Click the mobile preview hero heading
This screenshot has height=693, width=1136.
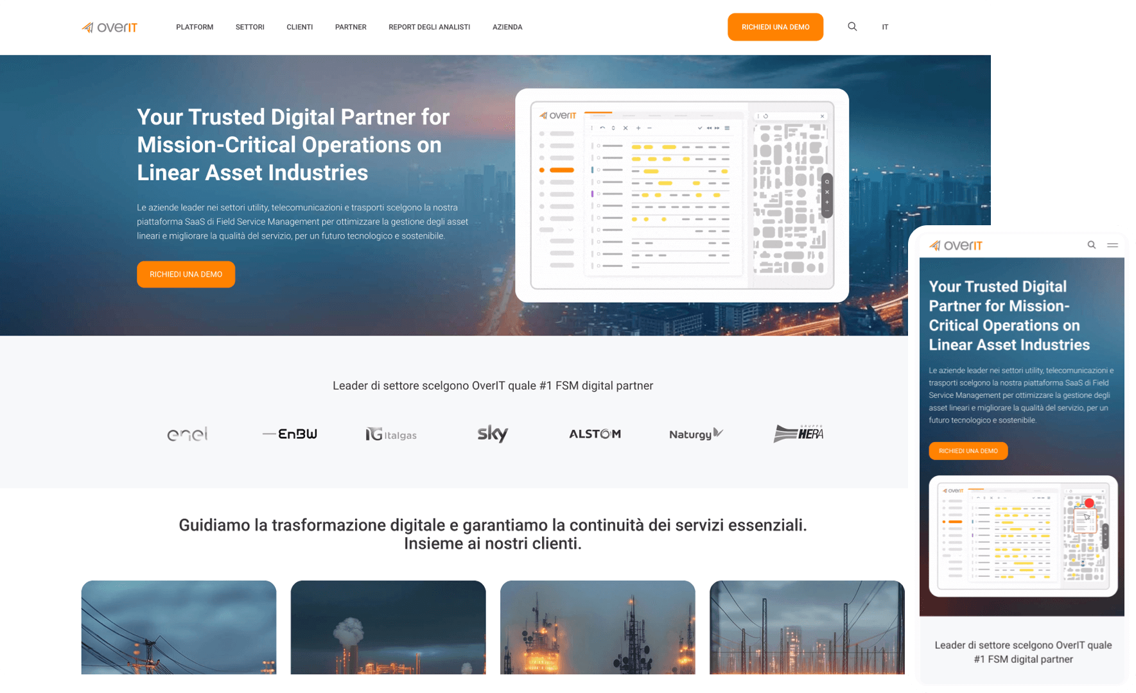pyautogui.click(x=1009, y=316)
